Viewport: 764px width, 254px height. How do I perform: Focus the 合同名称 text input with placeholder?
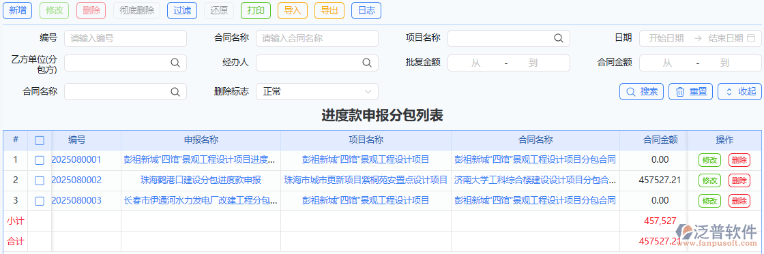317,38
